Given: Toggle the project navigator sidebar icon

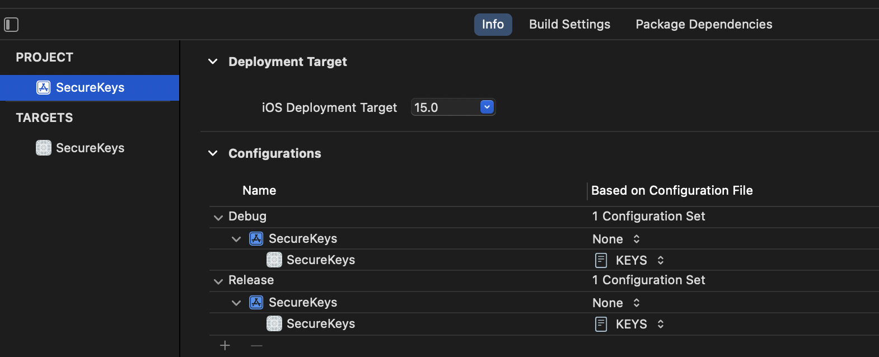Looking at the screenshot, I should pyautogui.click(x=12, y=25).
